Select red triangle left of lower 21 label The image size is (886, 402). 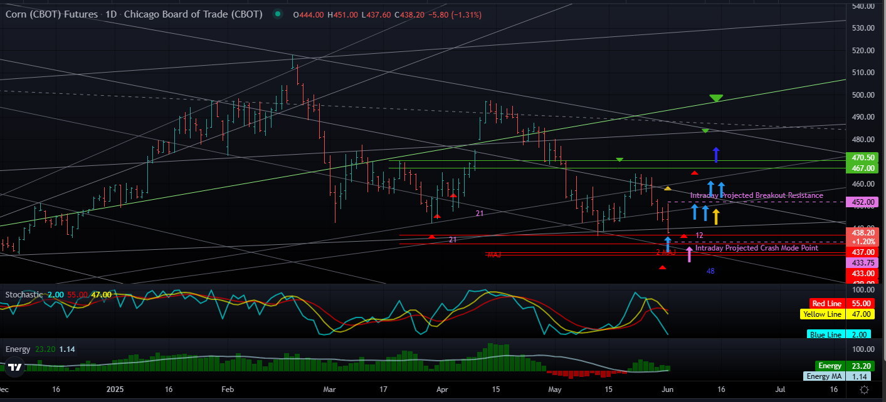pos(431,237)
